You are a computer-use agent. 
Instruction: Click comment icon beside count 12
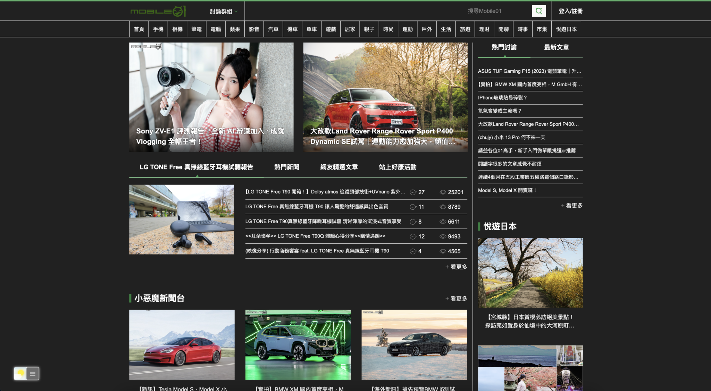(x=413, y=237)
